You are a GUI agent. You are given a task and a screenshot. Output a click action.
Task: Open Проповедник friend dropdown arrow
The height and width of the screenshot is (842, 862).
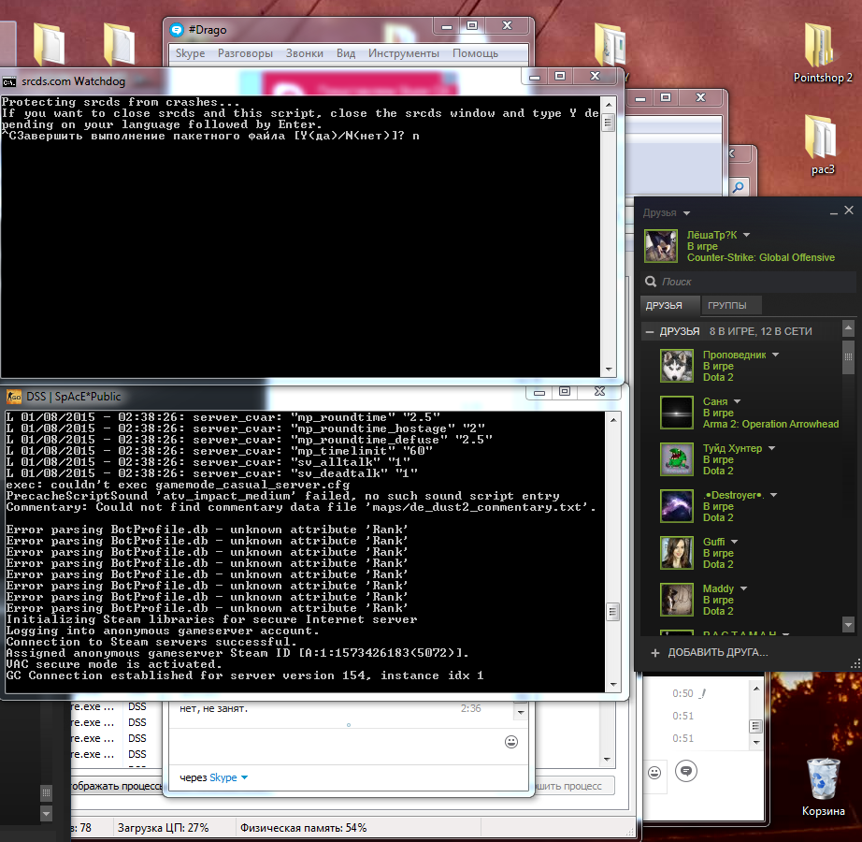pyautogui.click(x=775, y=355)
